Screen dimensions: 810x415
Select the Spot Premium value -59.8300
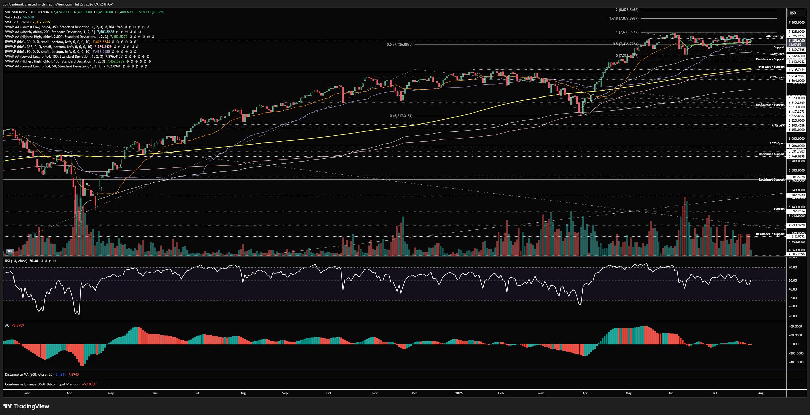tap(89, 384)
